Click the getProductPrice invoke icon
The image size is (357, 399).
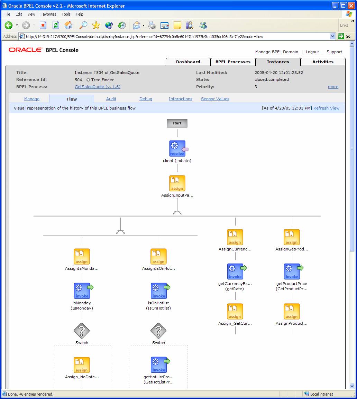(292, 272)
